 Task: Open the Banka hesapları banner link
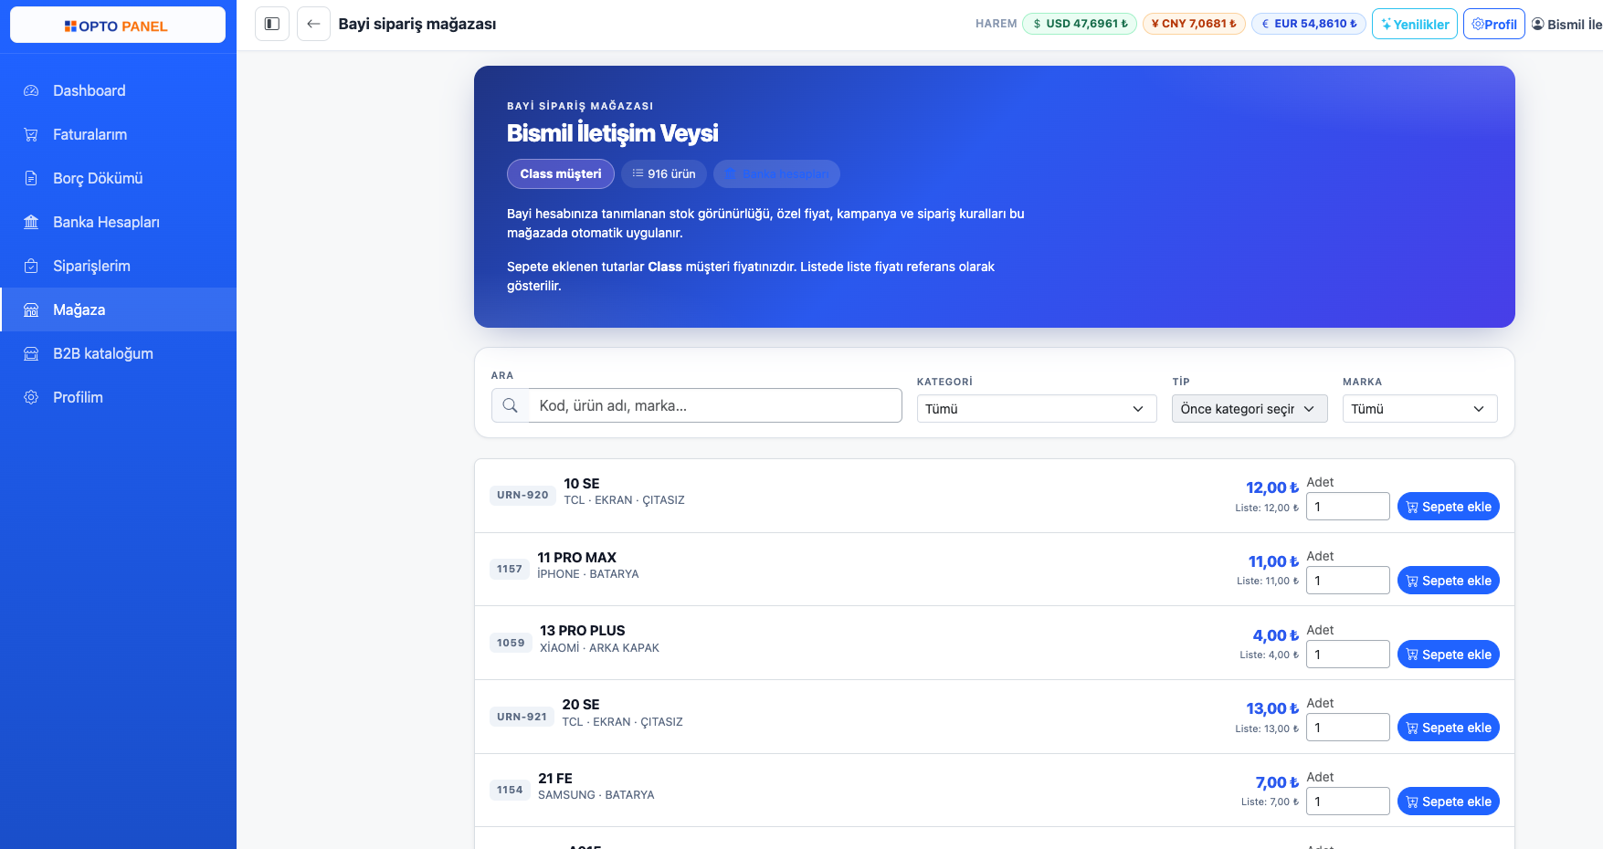click(776, 173)
